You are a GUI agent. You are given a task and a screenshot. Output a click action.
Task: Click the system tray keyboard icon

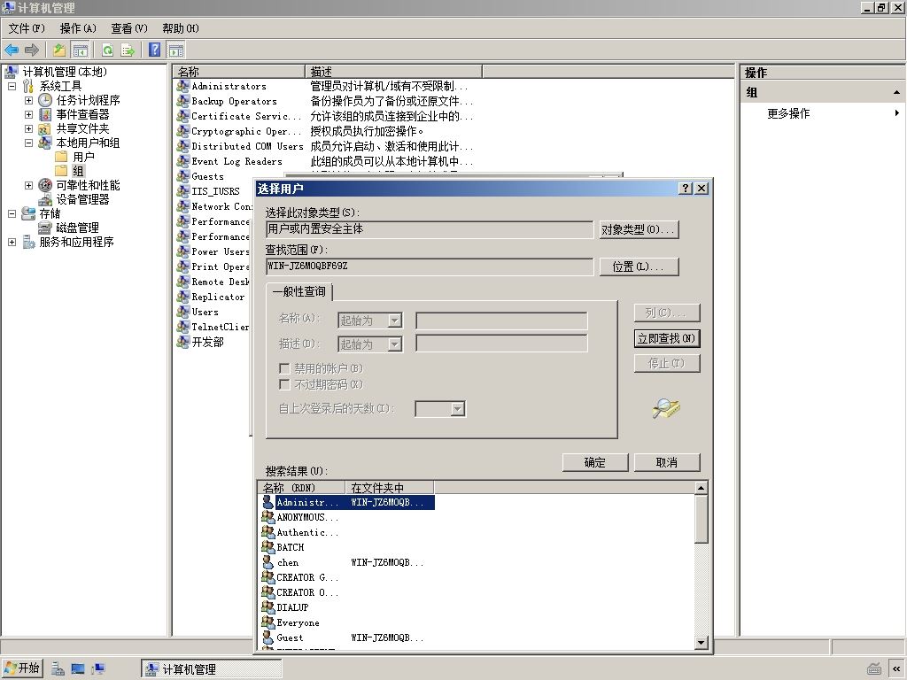[874, 669]
